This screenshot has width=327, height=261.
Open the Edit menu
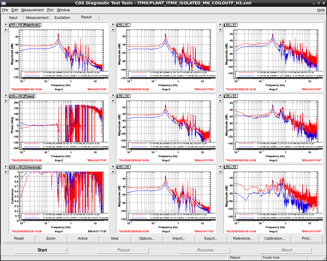point(15,10)
